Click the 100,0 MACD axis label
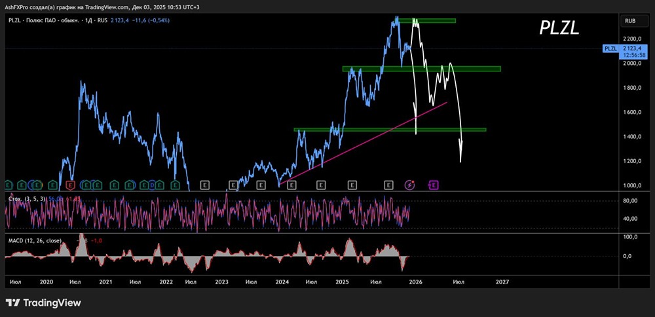 point(629,237)
